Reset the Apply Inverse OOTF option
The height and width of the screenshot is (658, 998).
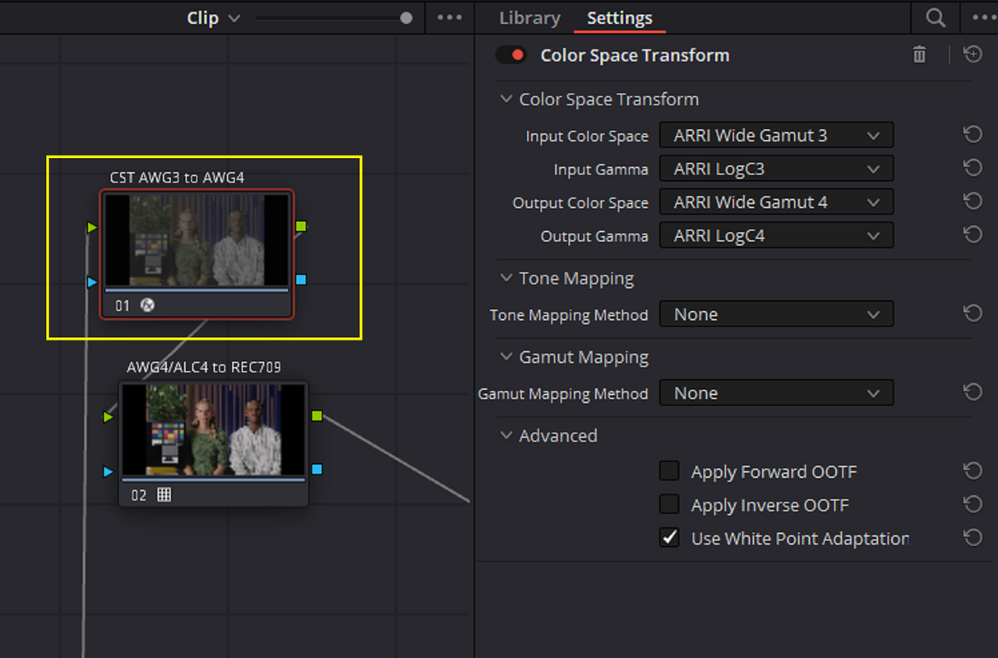pos(973,504)
